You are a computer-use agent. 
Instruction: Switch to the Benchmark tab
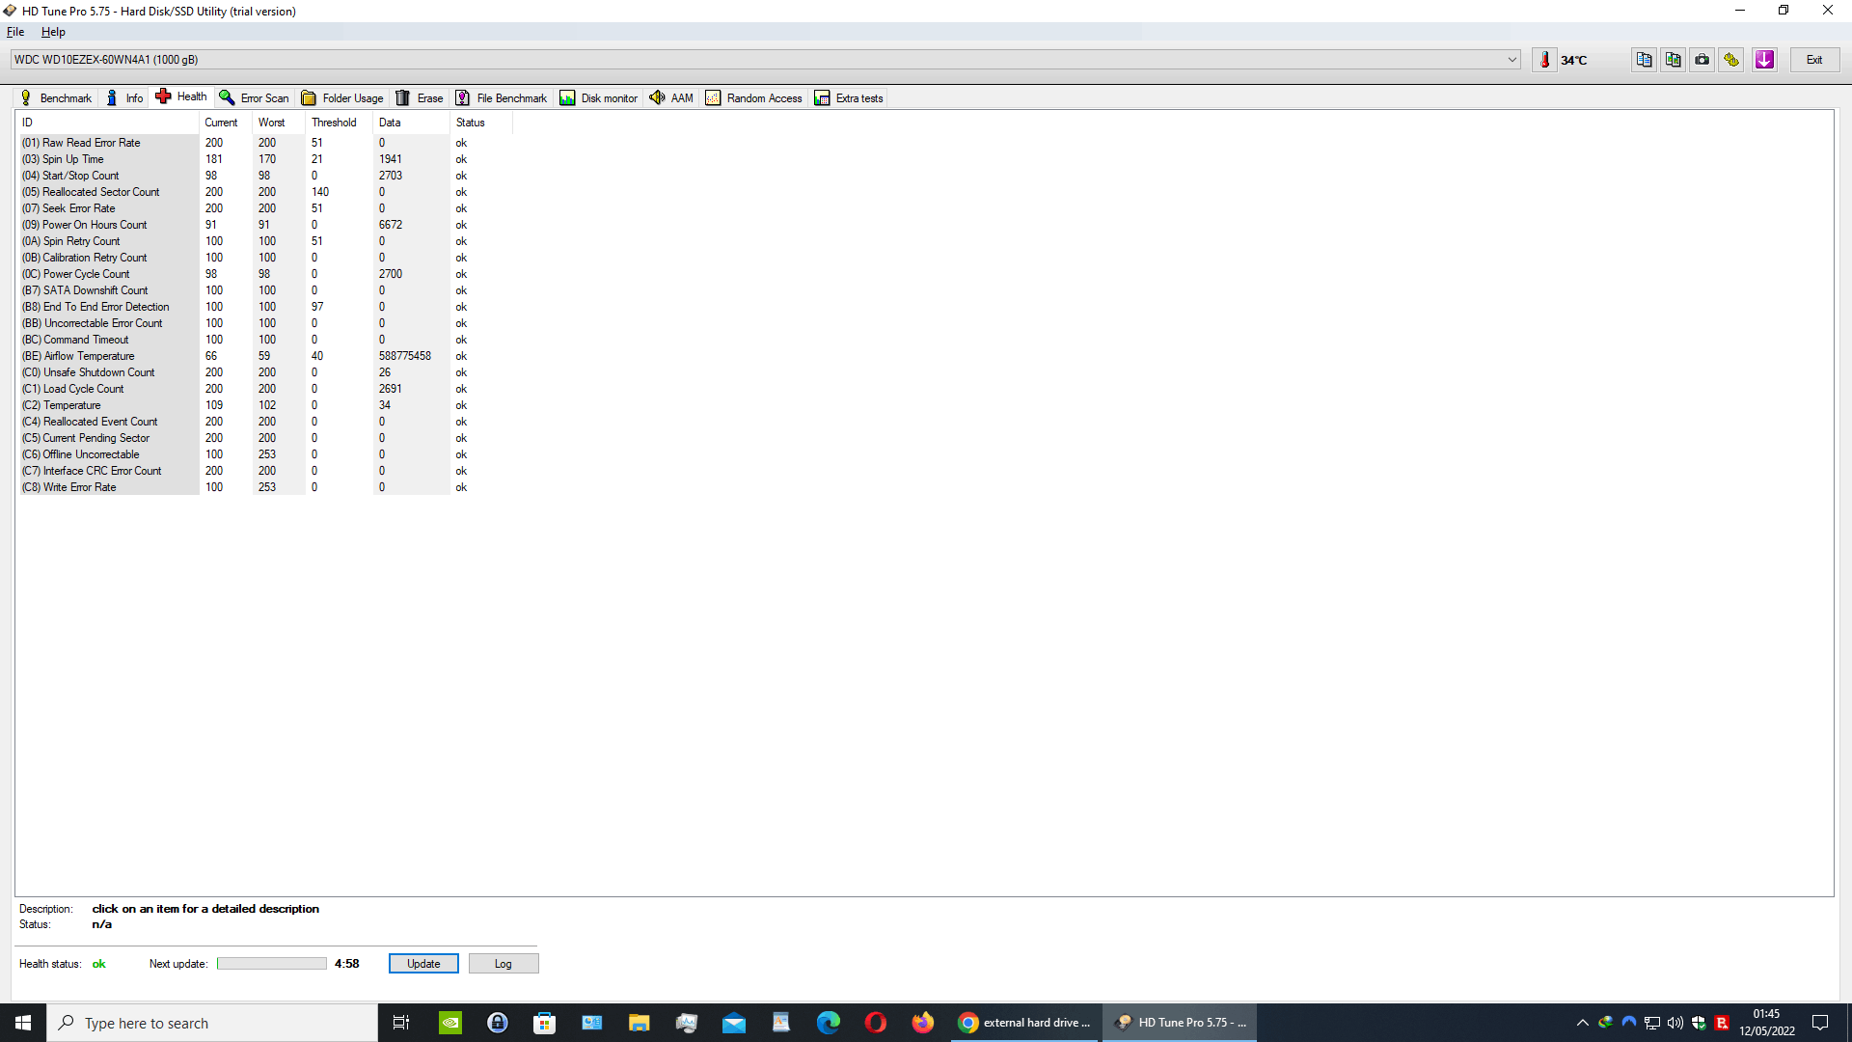click(56, 98)
